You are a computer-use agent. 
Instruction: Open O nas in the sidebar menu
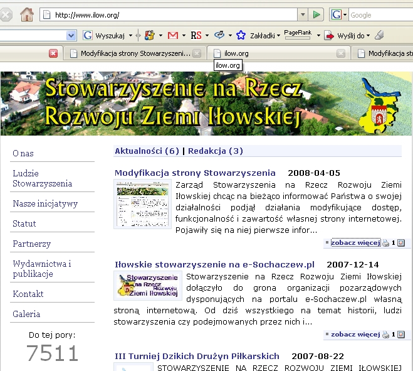tap(23, 153)
